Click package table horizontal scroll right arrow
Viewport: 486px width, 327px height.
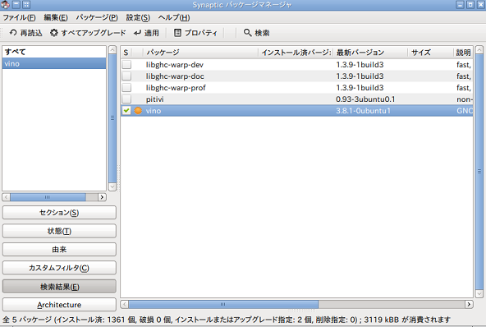[469, 304]
